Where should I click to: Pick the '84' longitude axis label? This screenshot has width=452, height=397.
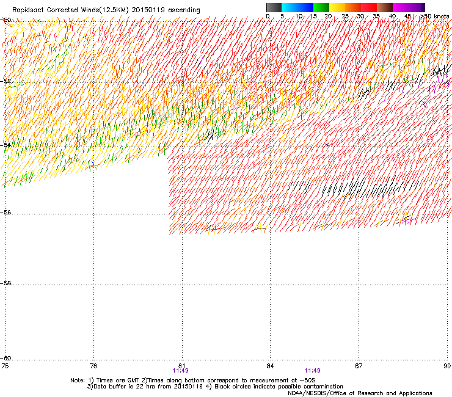(270, 366)
